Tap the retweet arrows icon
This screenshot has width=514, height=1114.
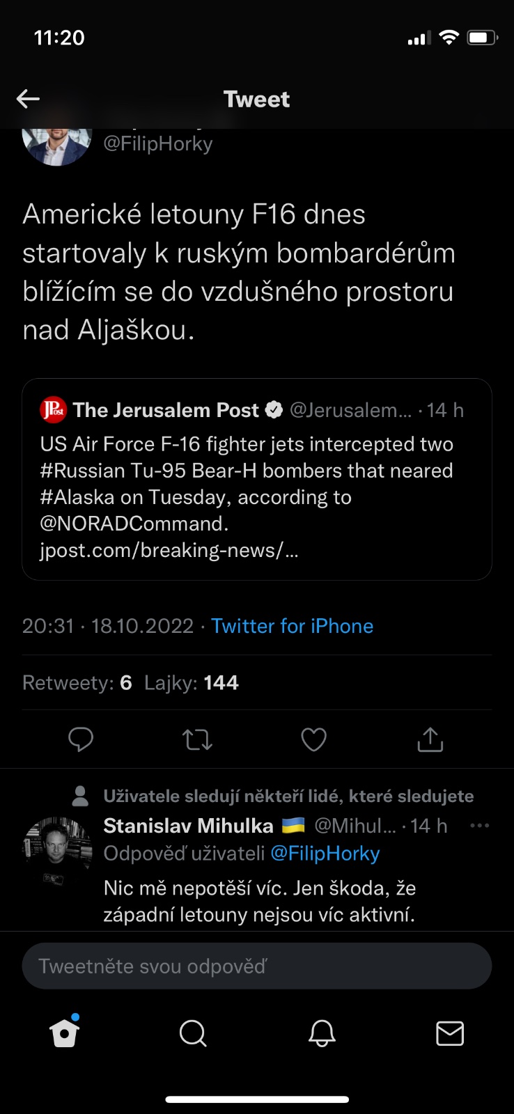[x=197, y=739]
